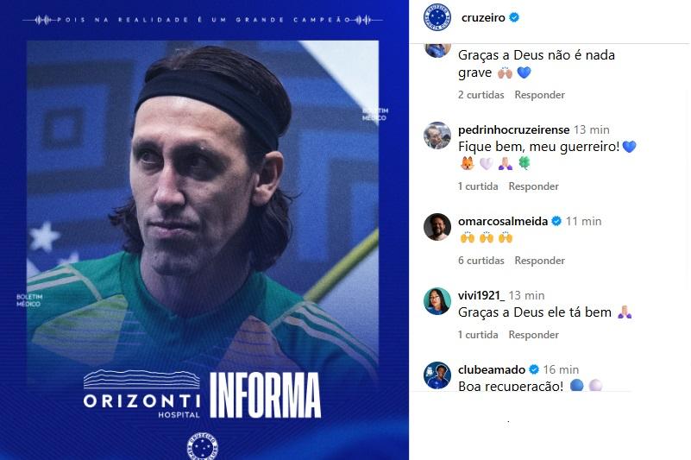Click clubeamado verified badge
This screenshot has height=460, width=691.
(534, 369)
